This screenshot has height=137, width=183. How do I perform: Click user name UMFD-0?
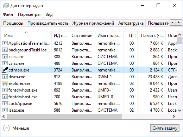105,97
